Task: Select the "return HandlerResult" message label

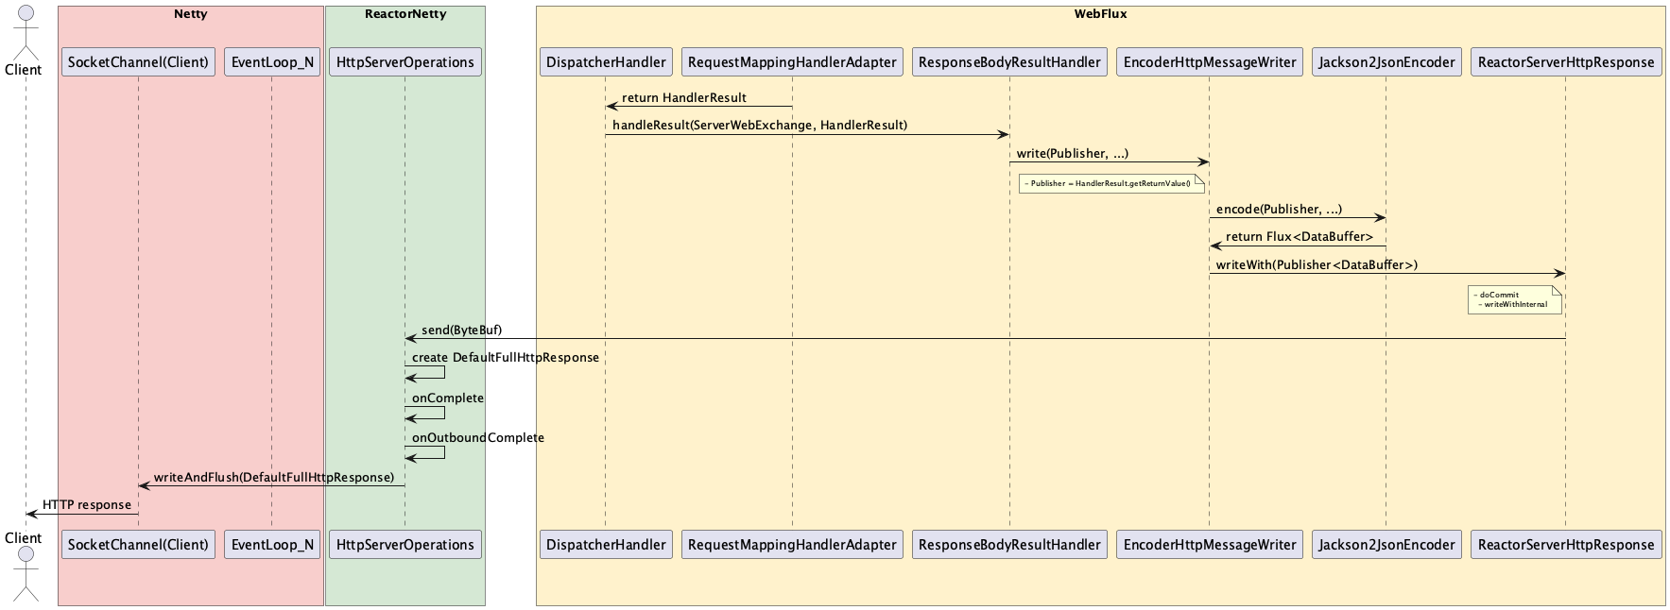Action: pyautogui.click(x=684, y=98)
